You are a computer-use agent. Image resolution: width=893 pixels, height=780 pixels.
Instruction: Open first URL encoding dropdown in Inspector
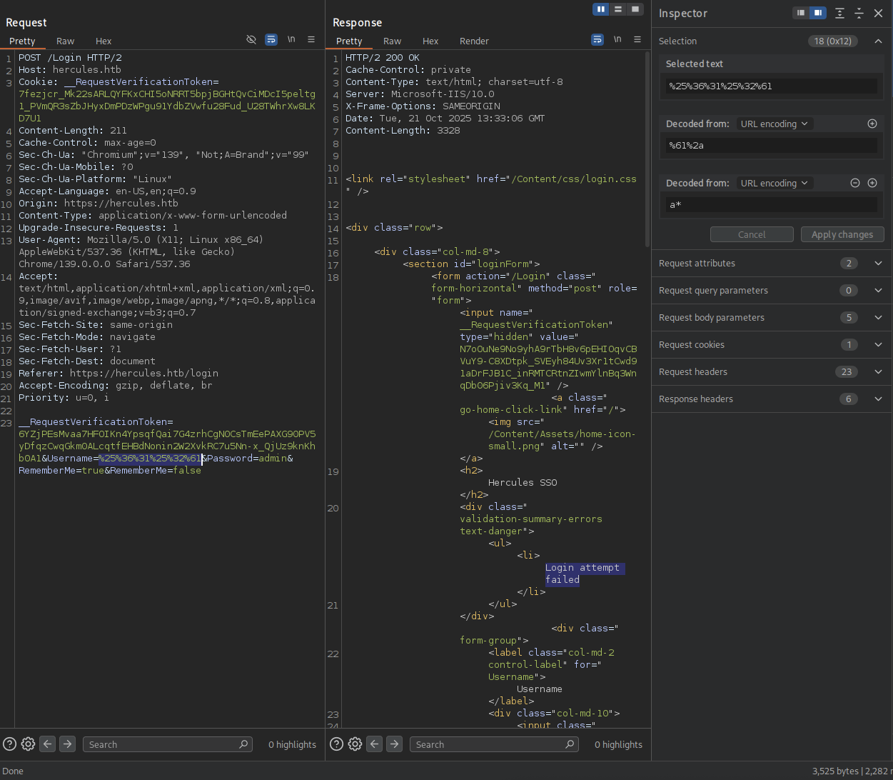[774, 124]
